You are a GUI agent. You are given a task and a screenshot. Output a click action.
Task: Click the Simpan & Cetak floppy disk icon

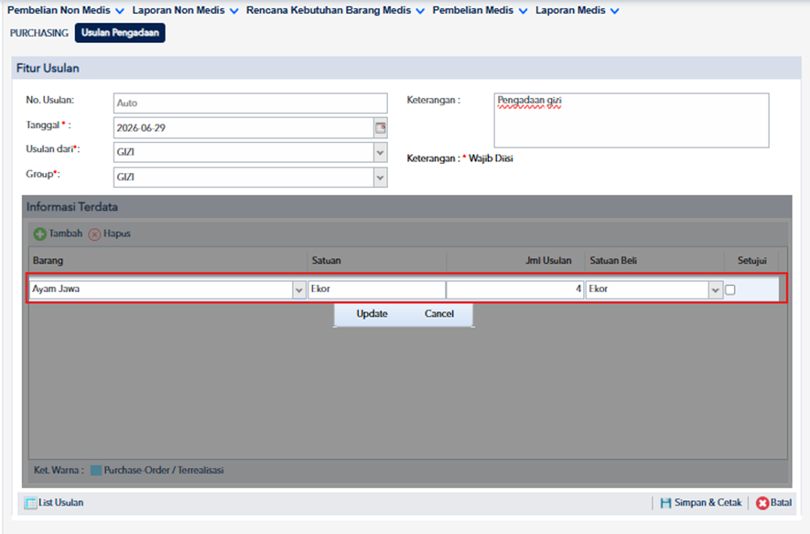[x=666, y=503]
